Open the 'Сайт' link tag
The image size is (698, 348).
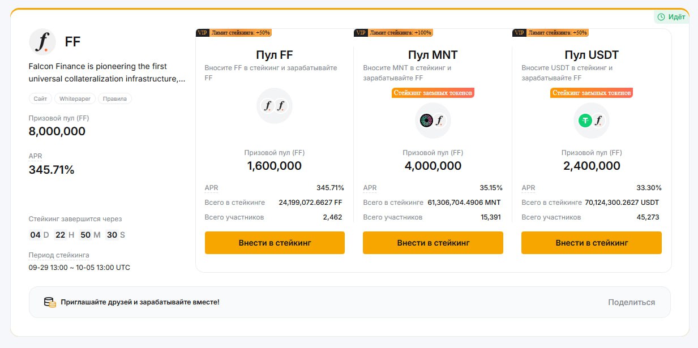click(x=40, y=98)
